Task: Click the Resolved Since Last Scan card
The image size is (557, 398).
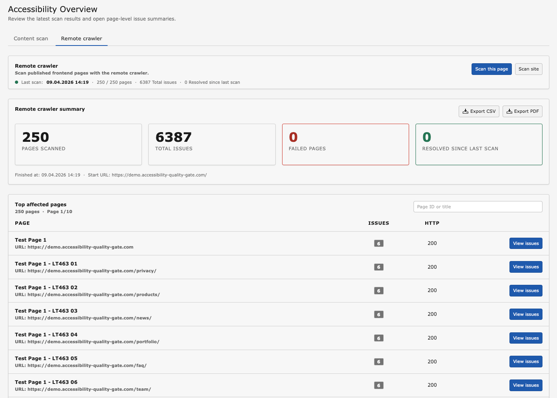Action: pyautogui.click(x=479, y=144)
